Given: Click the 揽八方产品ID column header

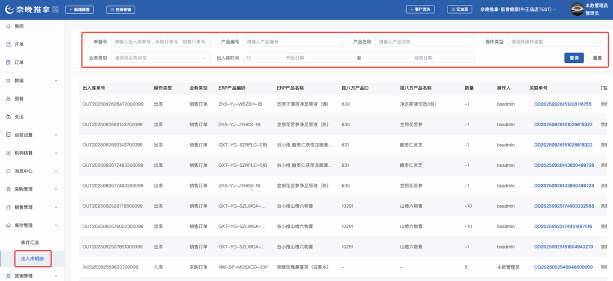Looking at the screenshot, I should 355,88.
